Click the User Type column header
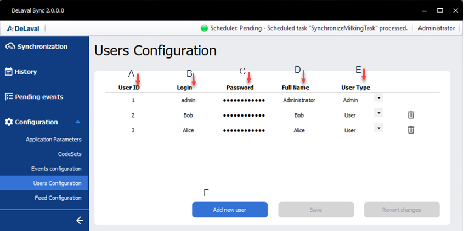The height and width of the screenshot is (231, 464). tap(356, 88)
